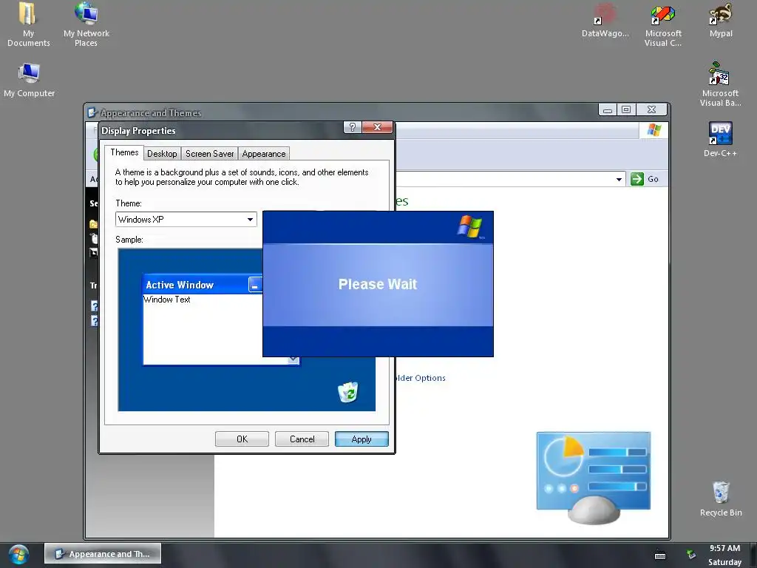The height and width of the screenshot is (568, 757).
Task: Close the Display Properties dialog
Action: click(378, 127)
